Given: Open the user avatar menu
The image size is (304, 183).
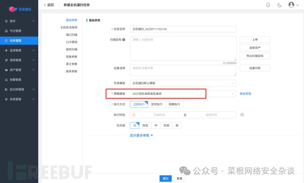Looking at the screenshot, I should (291, 5).
